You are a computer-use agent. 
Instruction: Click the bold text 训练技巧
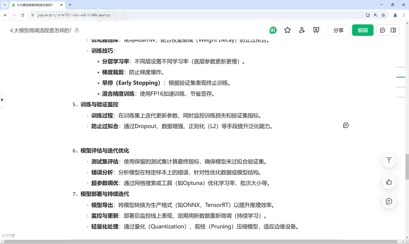pos(102,51)
